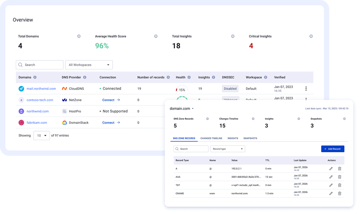
Task: Click the Critical Insights value 4
Action: tap(251, 46)
